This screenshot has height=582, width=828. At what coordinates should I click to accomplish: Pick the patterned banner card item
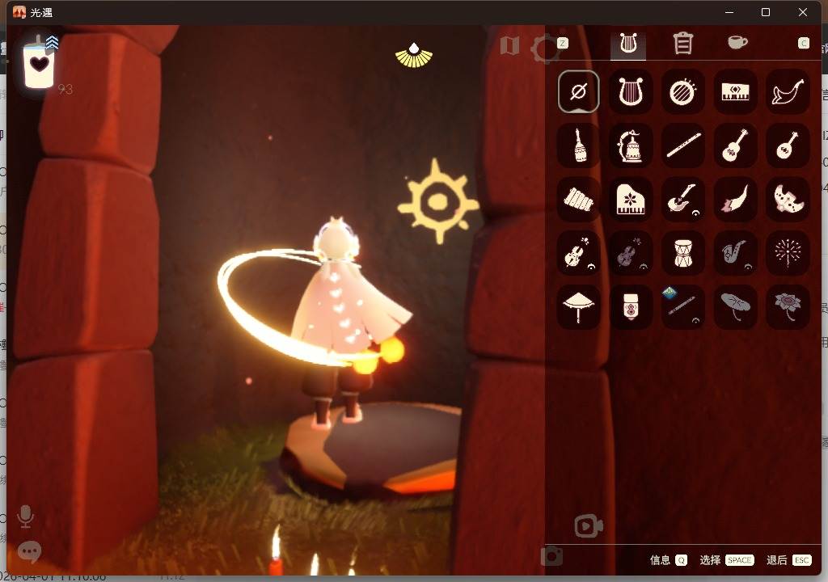631,307
